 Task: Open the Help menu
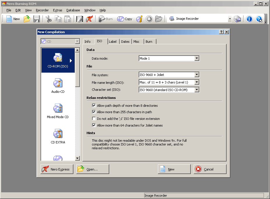click(x=103, y=10)
